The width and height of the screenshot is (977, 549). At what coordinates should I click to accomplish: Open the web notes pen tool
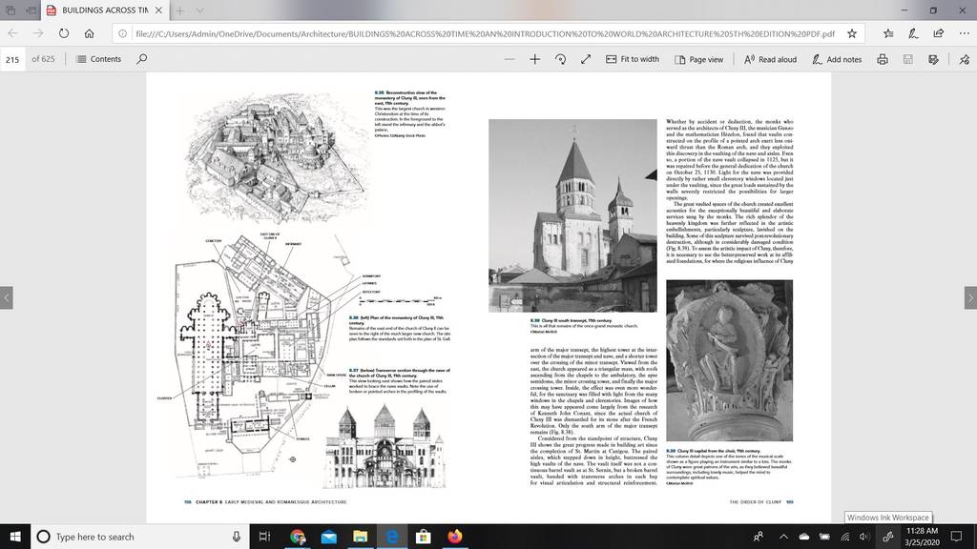click(x=913, y=33)
